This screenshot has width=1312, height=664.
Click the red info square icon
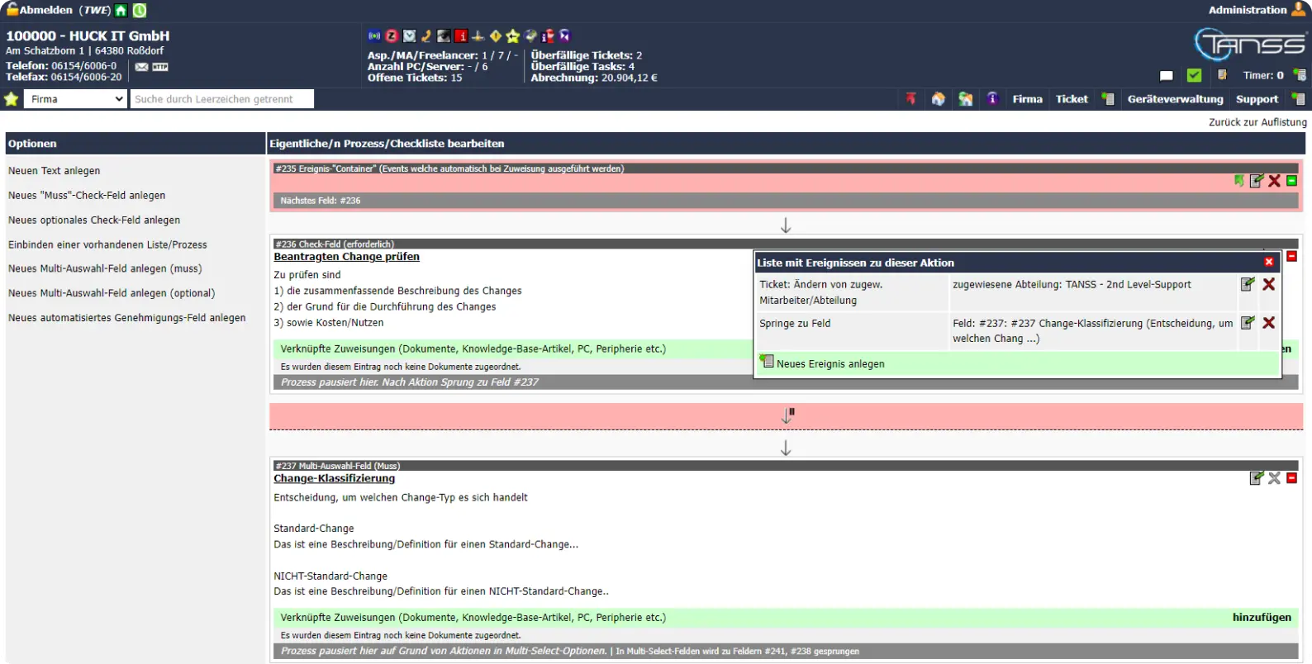point(461,36)
